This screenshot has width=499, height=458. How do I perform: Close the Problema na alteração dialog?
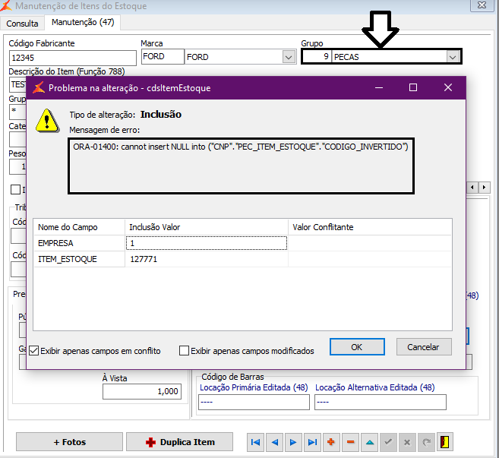pos(448,87)
